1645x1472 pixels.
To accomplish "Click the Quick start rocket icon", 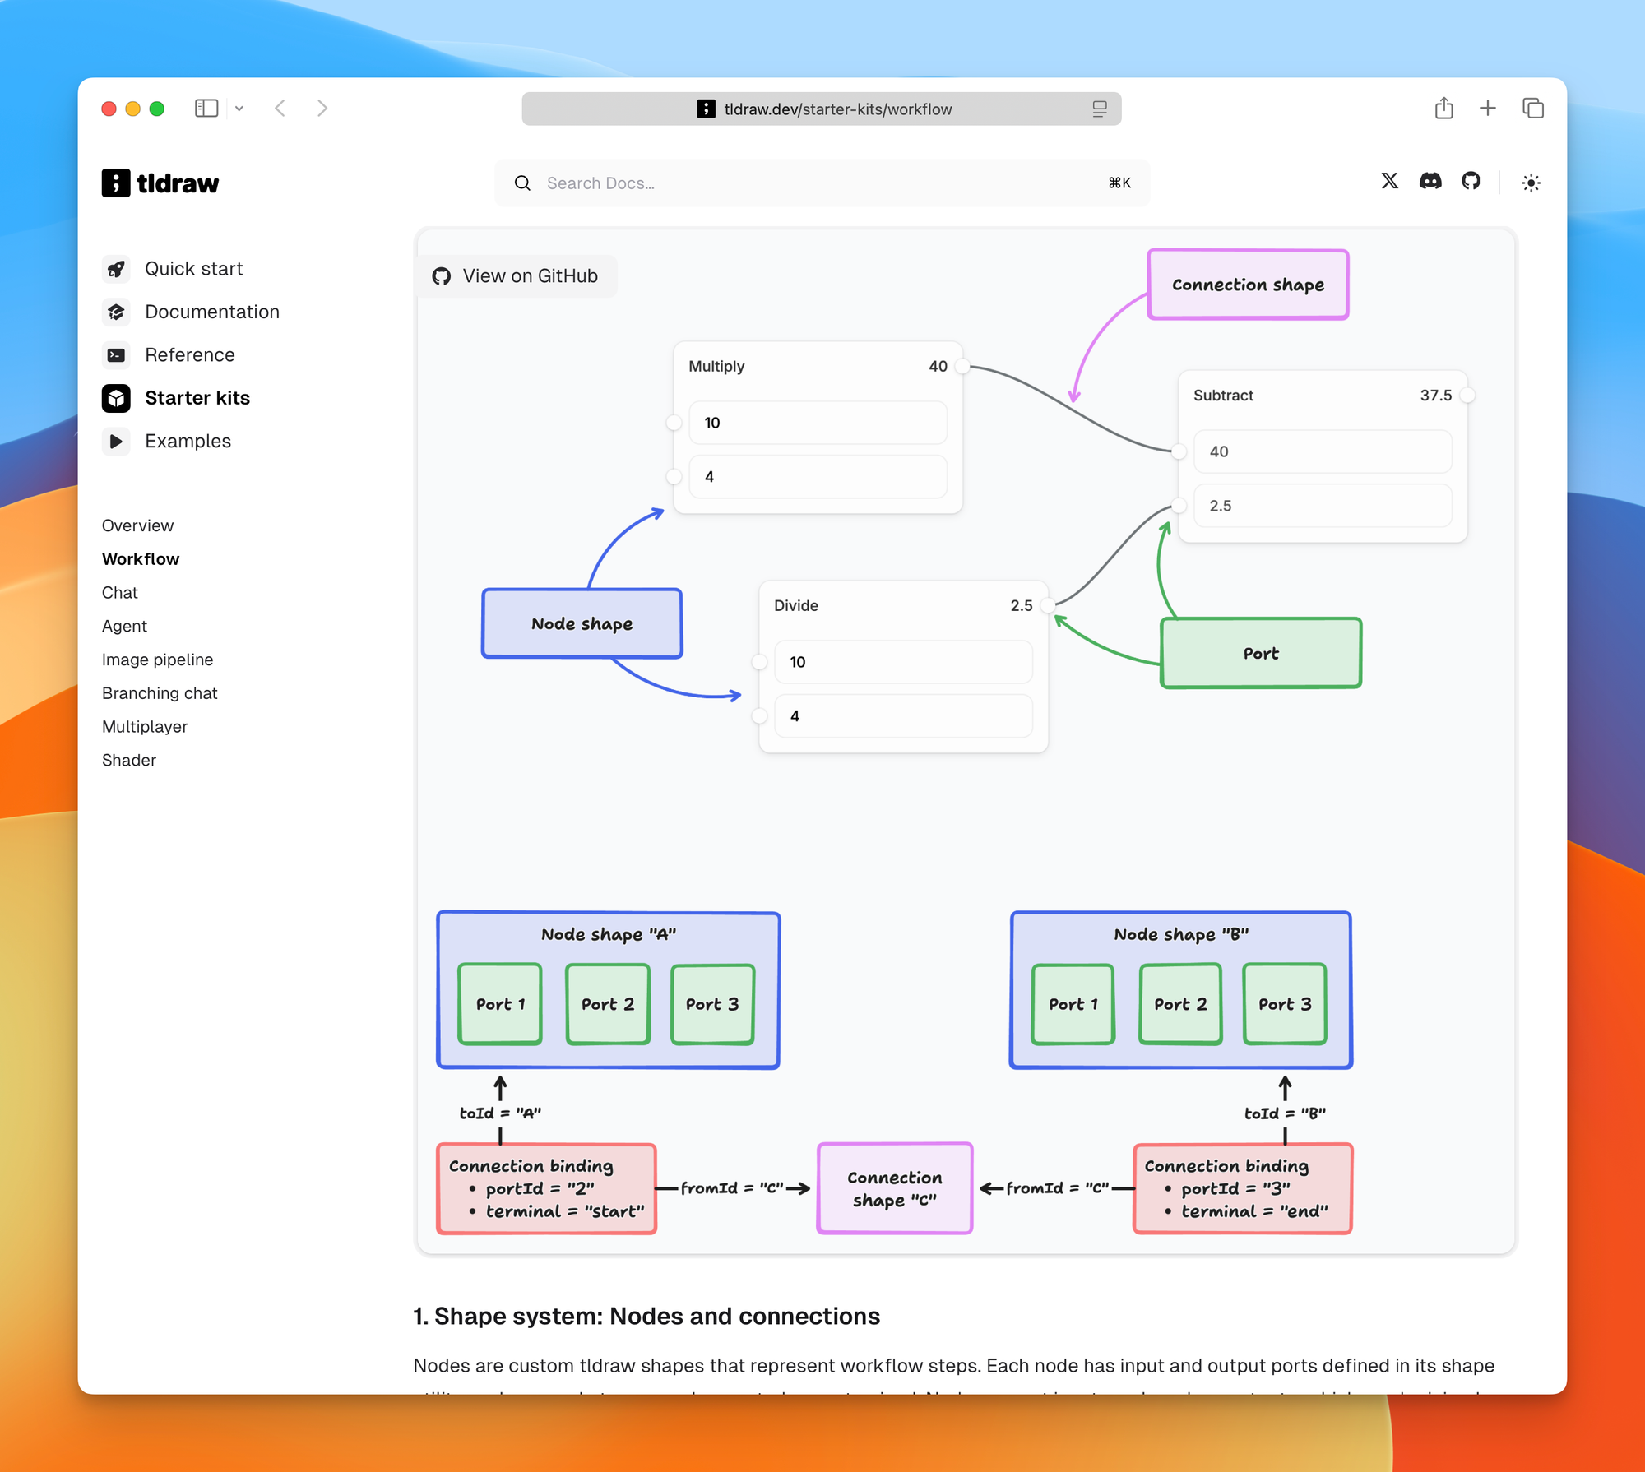I will 116,269.
